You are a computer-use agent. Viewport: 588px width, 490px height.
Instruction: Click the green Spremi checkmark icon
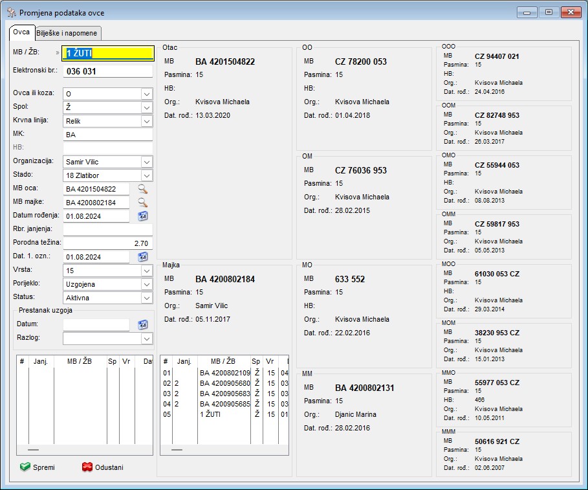25,467
